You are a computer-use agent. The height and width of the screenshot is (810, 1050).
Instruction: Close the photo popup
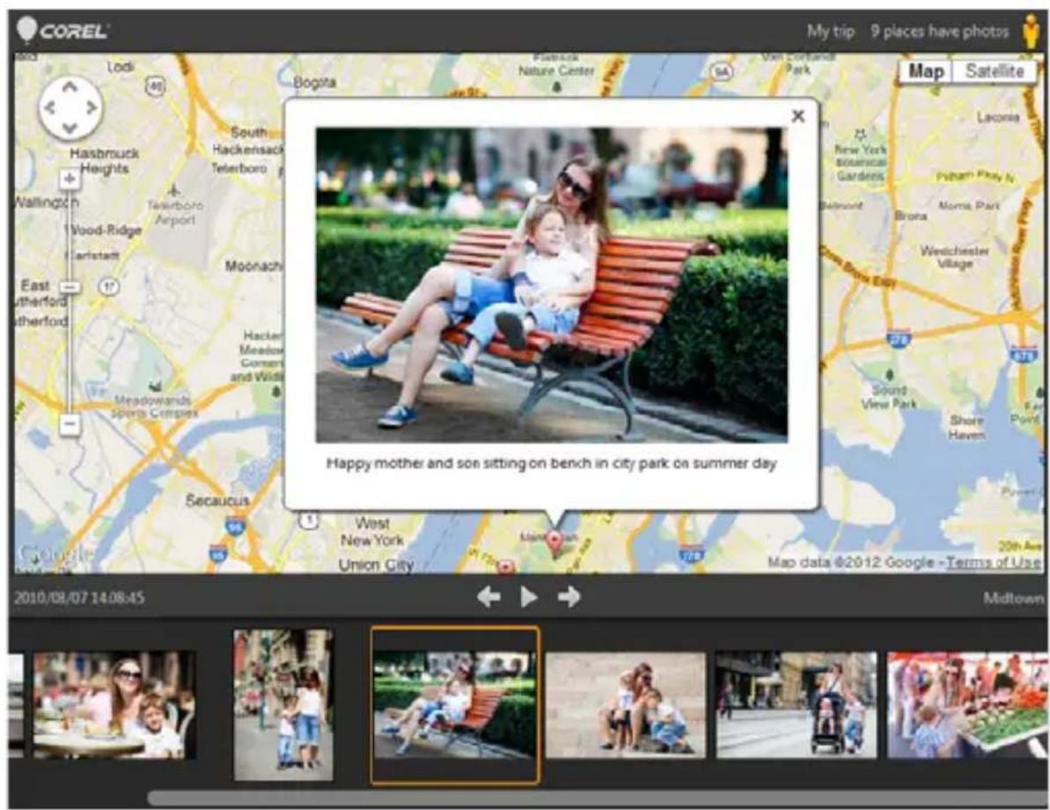tap(797, 116)
